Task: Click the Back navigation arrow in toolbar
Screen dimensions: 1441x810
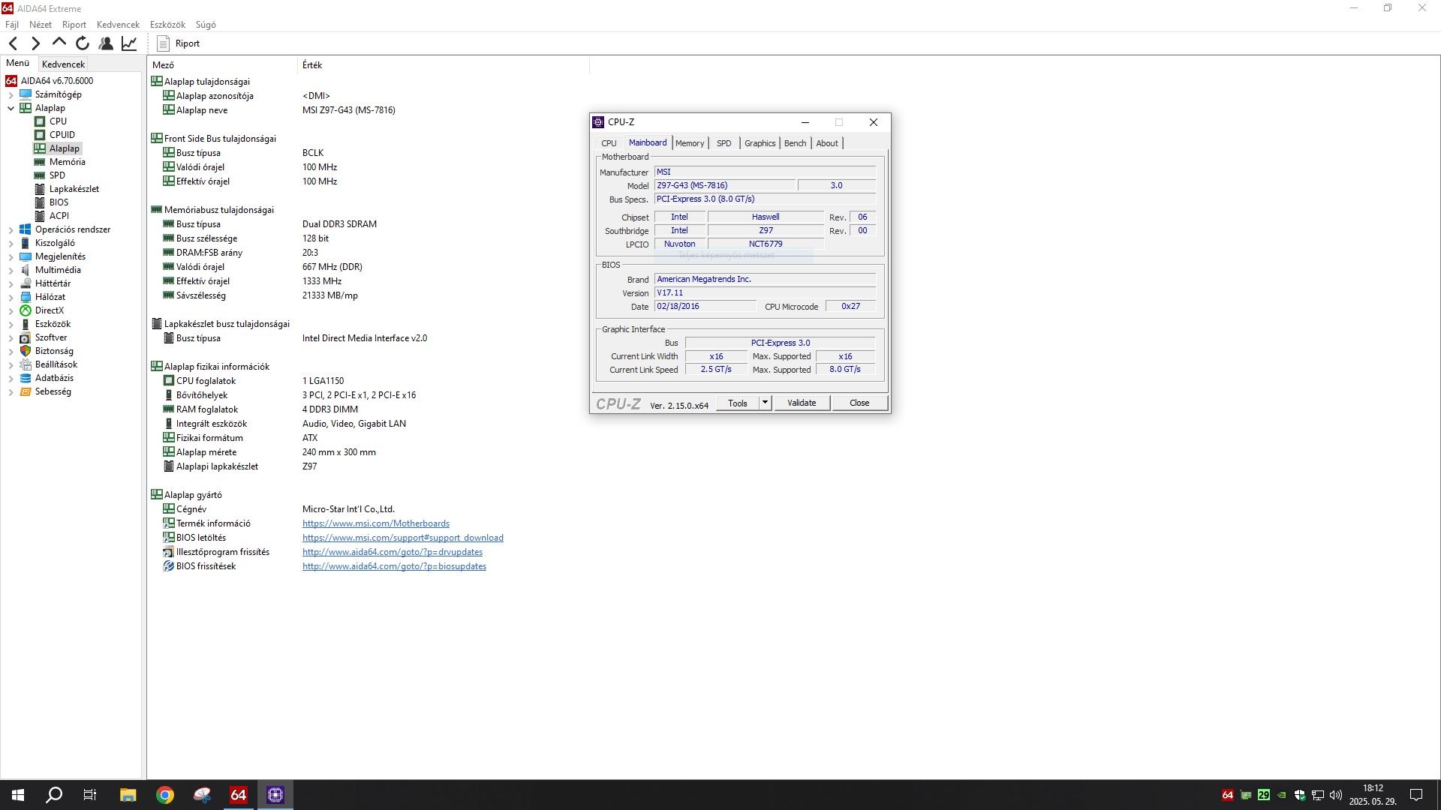Action: (13, 43)
